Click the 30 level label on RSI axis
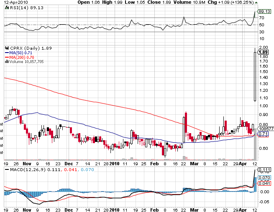Image resolution: width=274 pixels, height=212 pixels. click(x=262, y=32)
